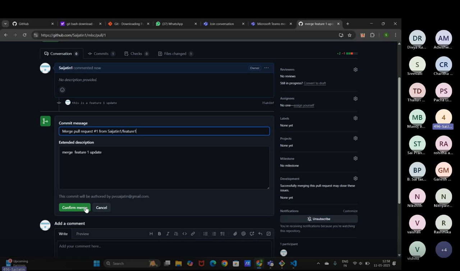Viewport: 460px width, 271px height.
Task: Attach a file using the paperclip icon
Action: 235,234
